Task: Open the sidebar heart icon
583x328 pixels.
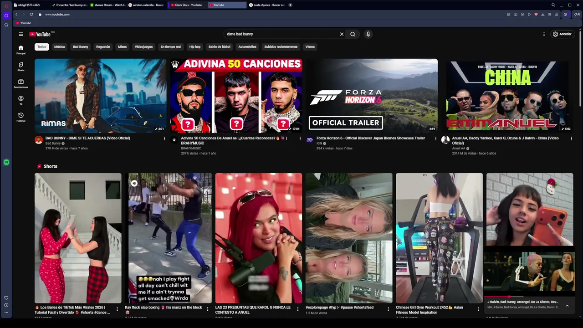Action: pyautogui.click(x=6, y=297)
